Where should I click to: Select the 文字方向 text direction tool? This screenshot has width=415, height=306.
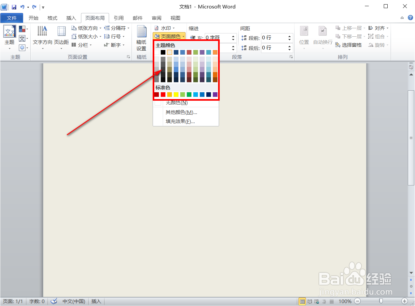[x=43, y=36]
